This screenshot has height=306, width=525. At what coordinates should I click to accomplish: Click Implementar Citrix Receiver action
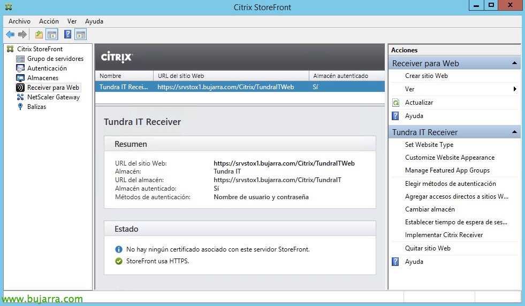444,235
